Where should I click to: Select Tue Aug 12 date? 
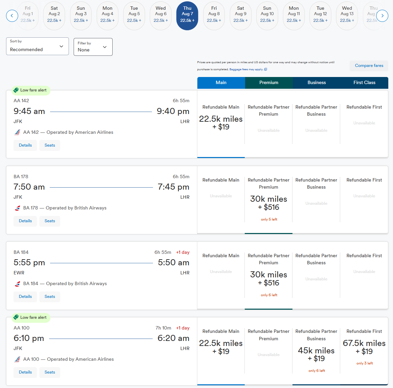[x=320, y=16]
